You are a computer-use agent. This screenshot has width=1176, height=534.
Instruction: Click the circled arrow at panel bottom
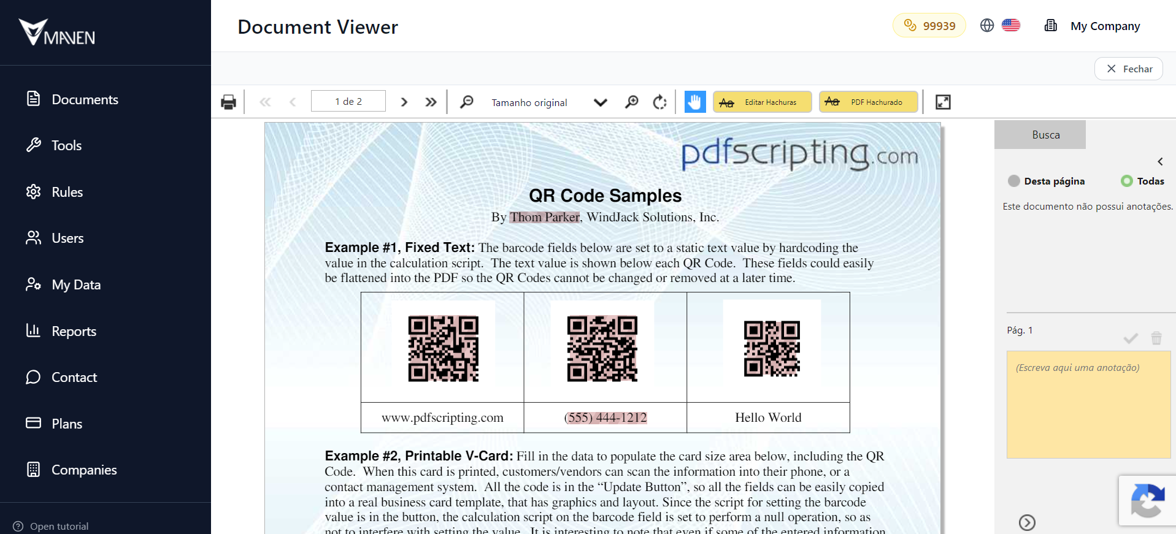1027,522
